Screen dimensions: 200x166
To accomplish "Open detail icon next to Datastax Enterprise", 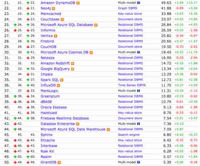I will point(78,124).
